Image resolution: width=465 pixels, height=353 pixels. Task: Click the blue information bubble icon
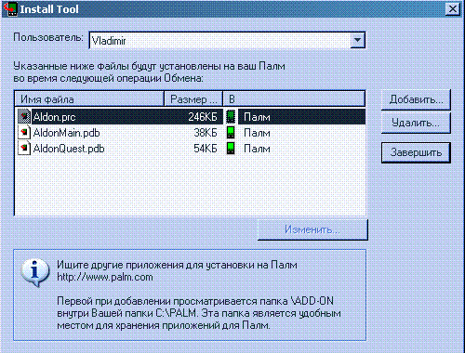click(35, 272)
